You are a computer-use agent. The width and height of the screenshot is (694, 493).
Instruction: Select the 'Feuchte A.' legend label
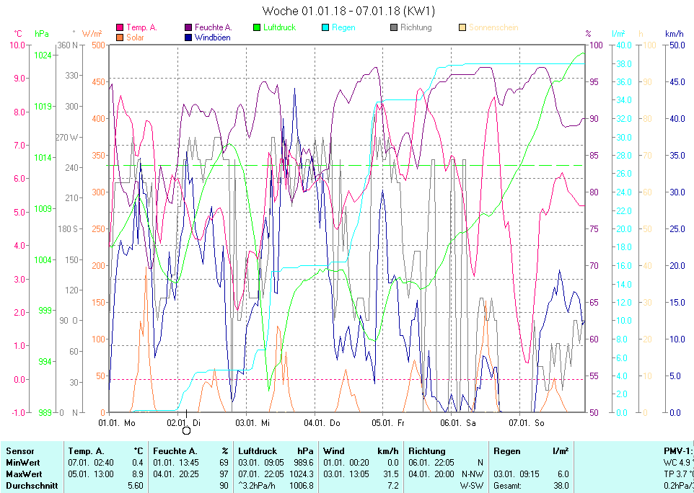(213, 27)
